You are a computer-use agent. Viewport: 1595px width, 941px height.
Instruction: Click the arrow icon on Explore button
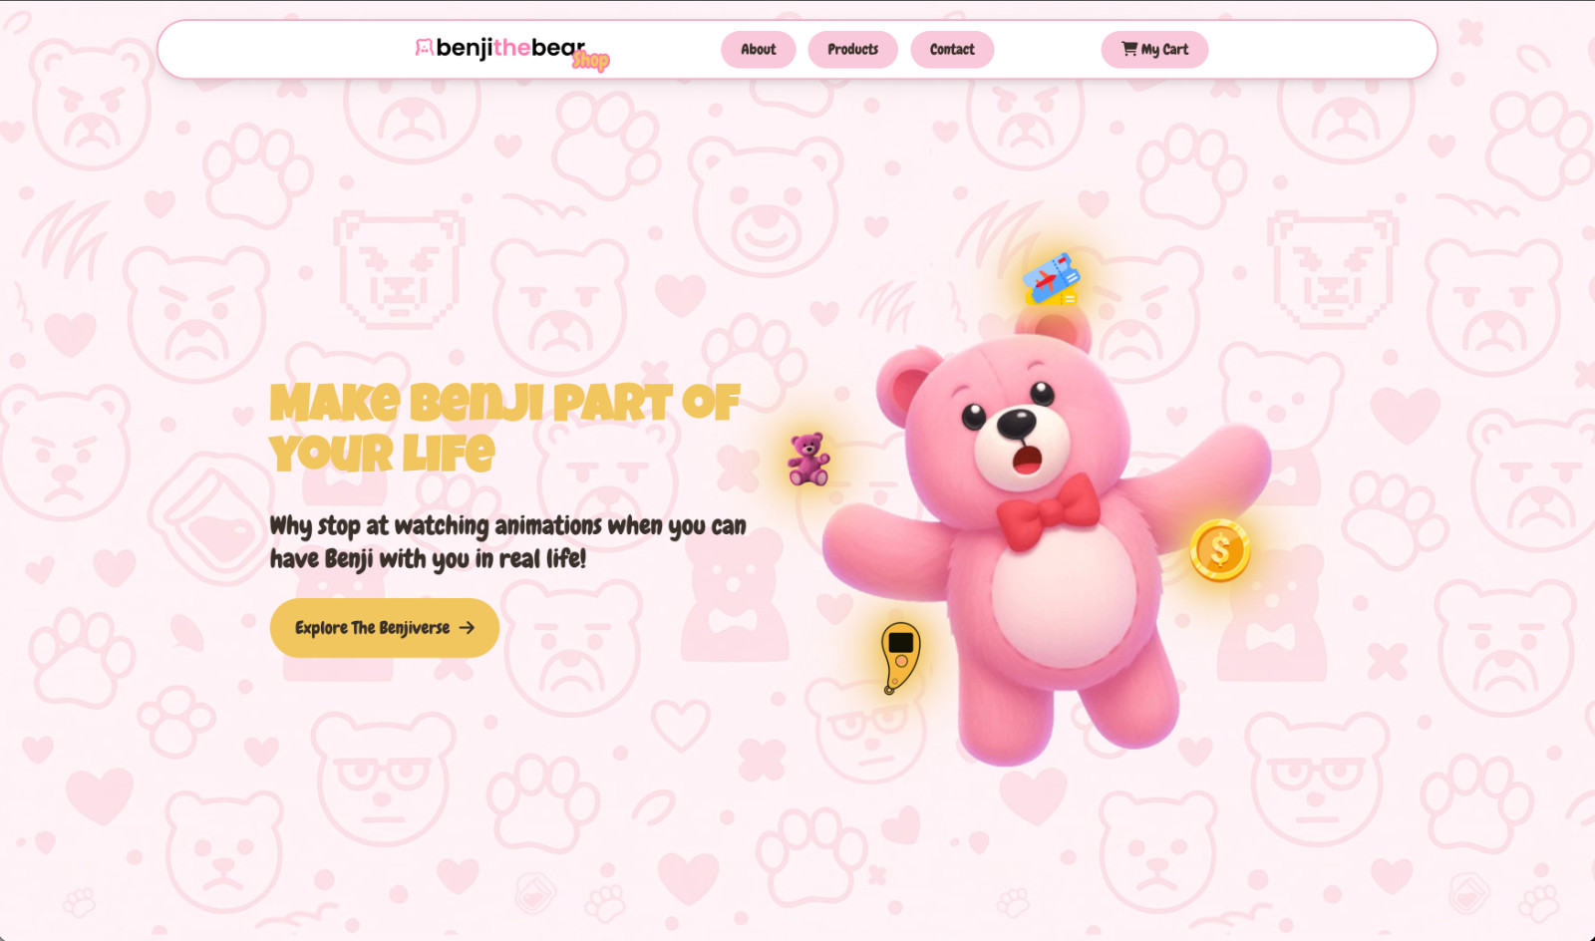[467, 628]
